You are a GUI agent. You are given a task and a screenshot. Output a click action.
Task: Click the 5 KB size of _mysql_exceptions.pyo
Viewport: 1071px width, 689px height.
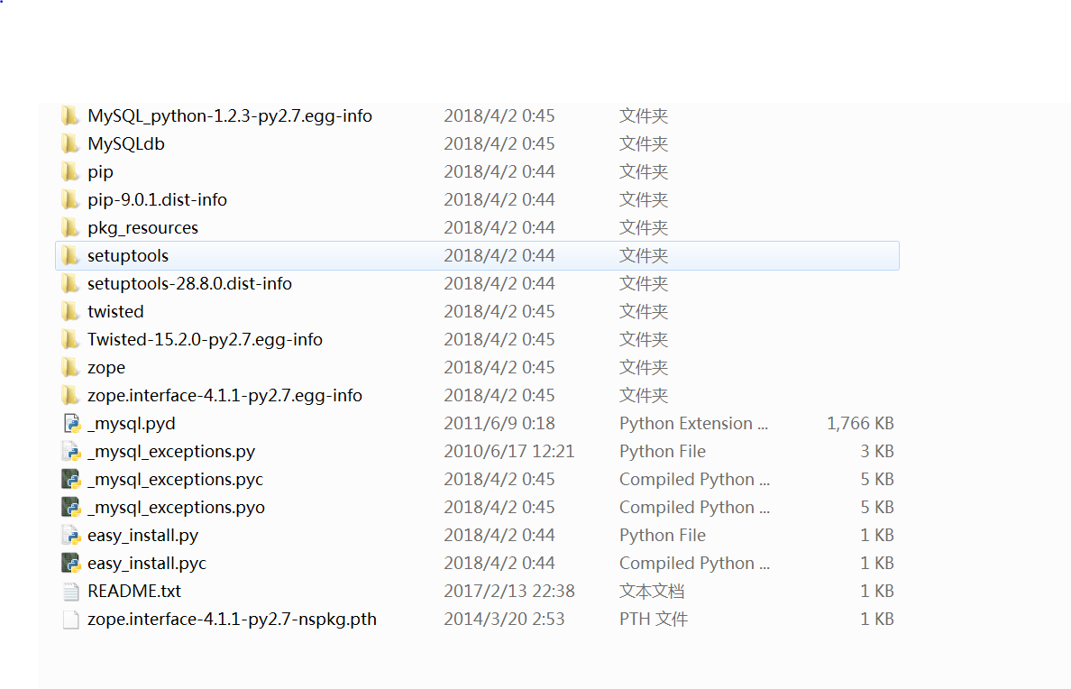pos(877,508)
